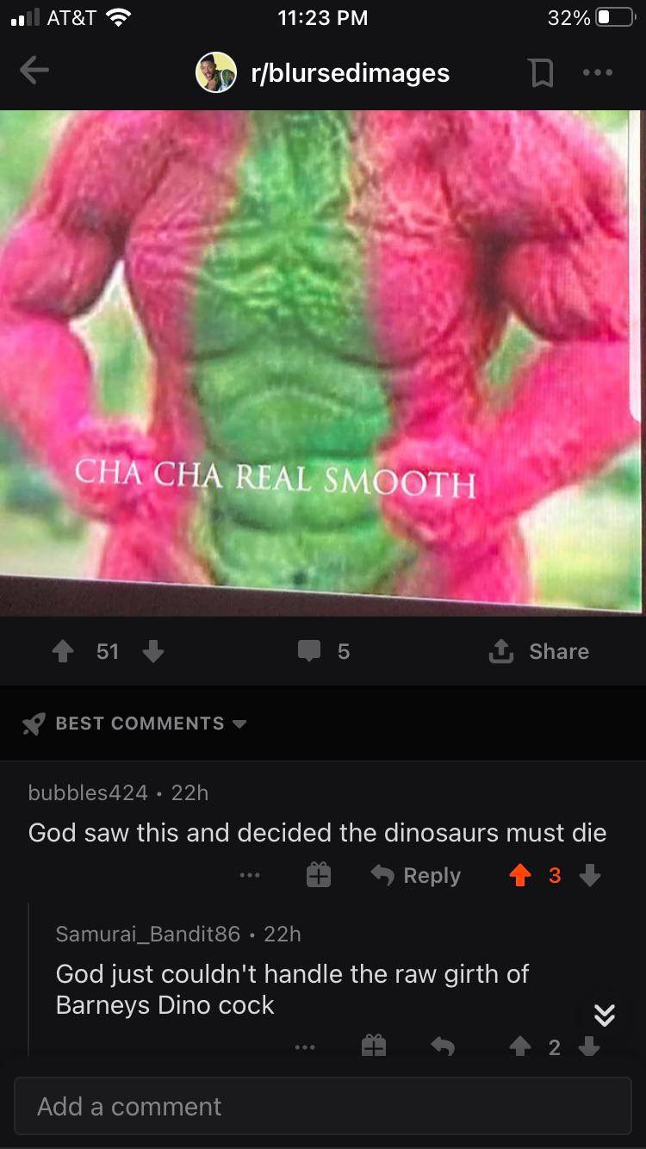This screenshot has width=646, height=1149.
Task: Tap the back arrow icon
Action: point(34,72)
